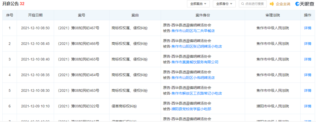Open the 全部案由 dropdown filter
This screenshot has height=122, width=316.
pos(198,4)
